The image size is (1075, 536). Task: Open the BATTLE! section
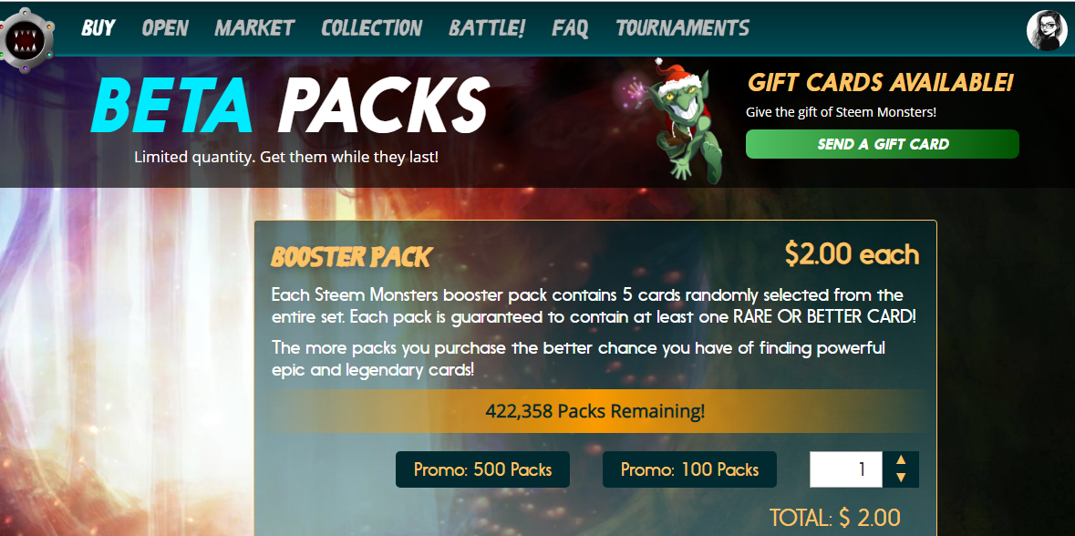tap(488, 28)
